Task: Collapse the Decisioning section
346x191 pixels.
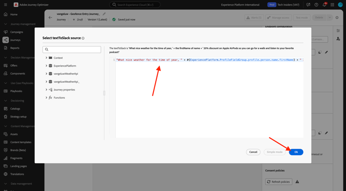Action: 6,101
